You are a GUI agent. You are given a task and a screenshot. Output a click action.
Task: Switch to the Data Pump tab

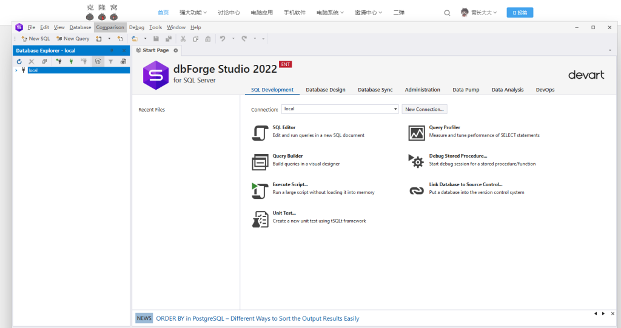coord(466,90)
